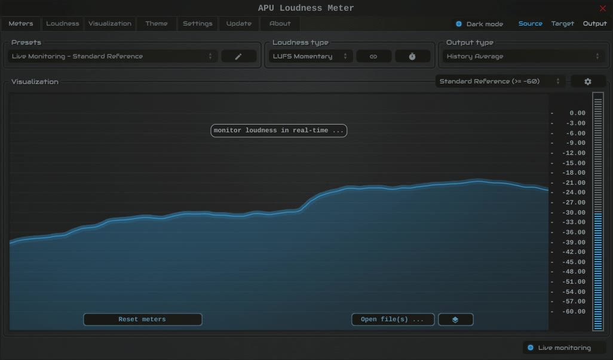Click the Open file(s) ... button
Viewport: 613px width, 360px height.
coord(393,319)
